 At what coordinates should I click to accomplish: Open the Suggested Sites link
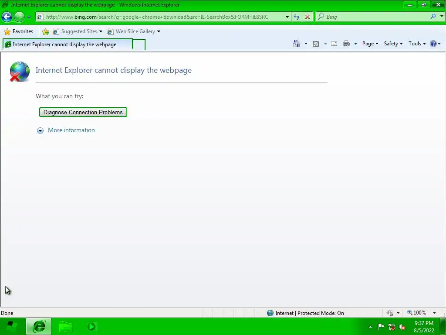point(78,31)
